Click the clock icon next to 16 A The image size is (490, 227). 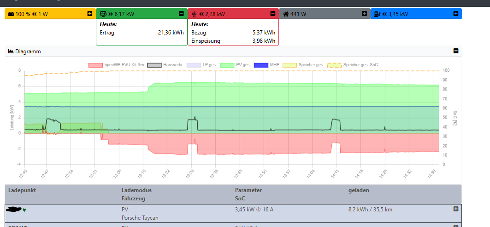click(x=259, y=209)
